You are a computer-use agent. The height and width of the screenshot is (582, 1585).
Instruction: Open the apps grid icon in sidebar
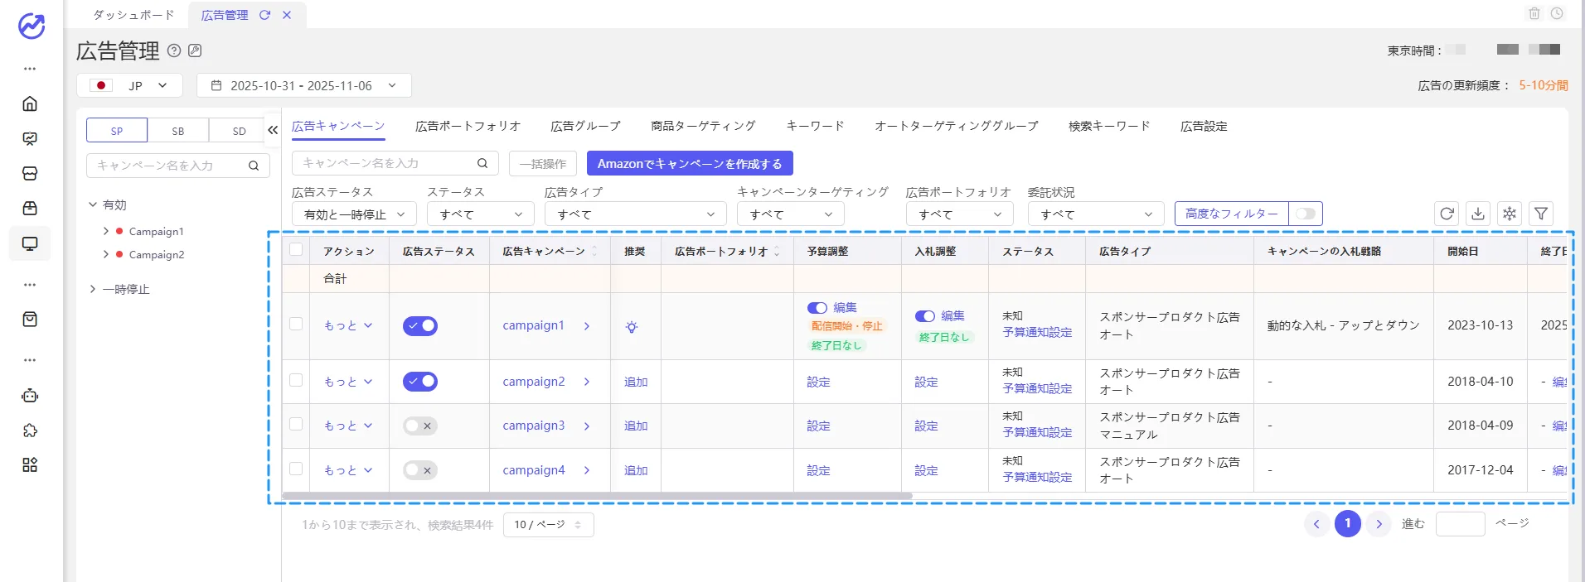click(30, 464)
